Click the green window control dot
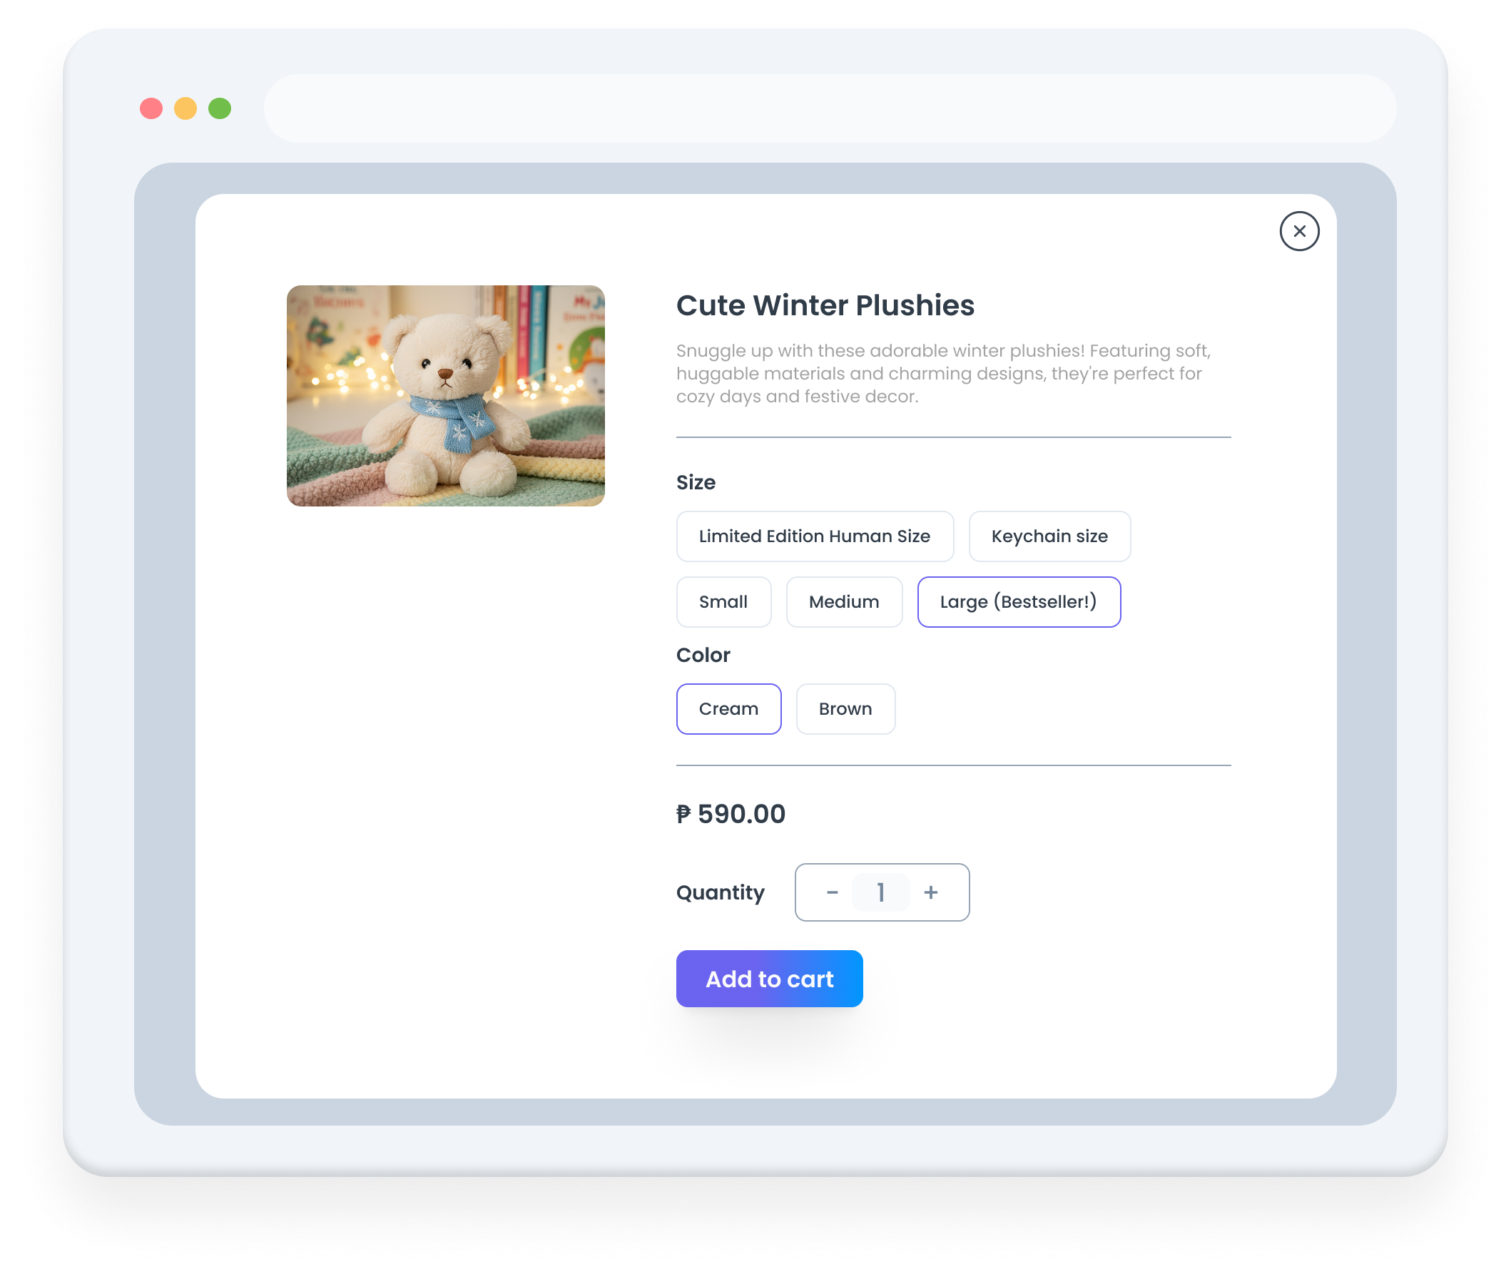This screenshot has height=1274, width=1511. [220, 108]
